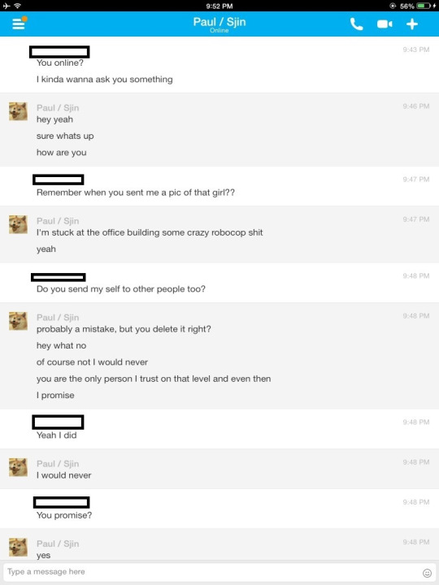Tap the 'Online' status under contact name

(219, 31)
